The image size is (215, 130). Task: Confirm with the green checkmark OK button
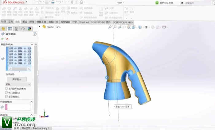point(2,39)
